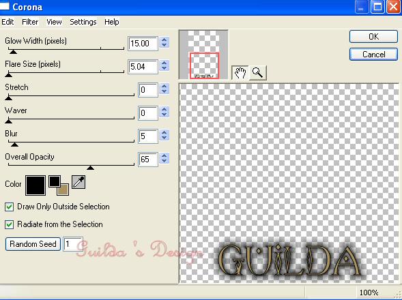Image resolution: width=402 pixels, height=300 pixels.
Task: Confirm with the OK button
Action: [373, 37]
